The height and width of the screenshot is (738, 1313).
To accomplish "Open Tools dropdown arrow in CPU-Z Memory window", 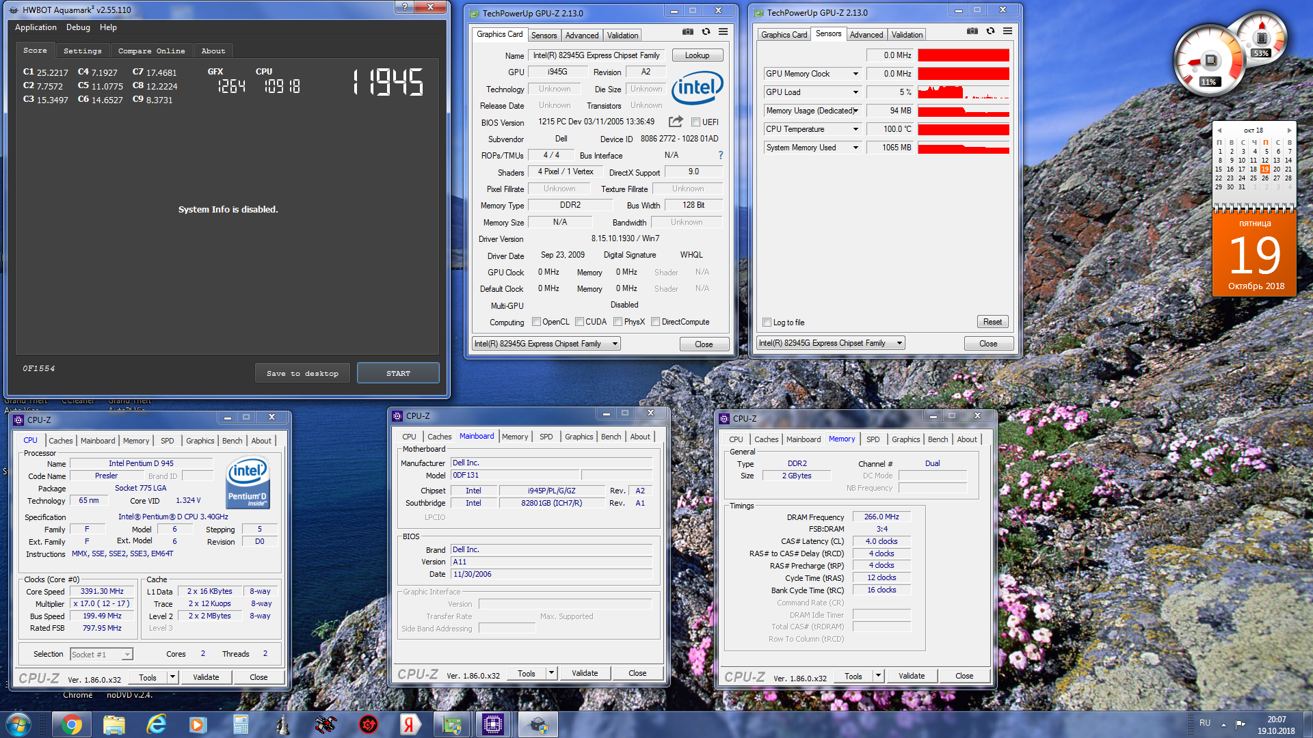I will 878,676.
